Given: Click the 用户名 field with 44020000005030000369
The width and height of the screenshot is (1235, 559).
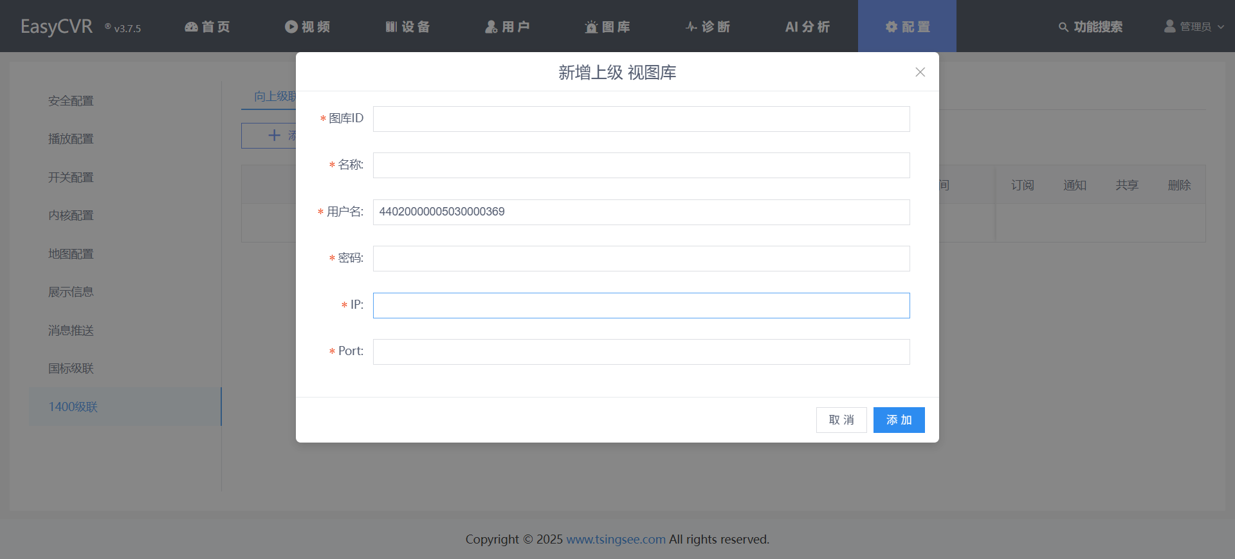Looking at the screenshot, I should (x=641, y=212).
